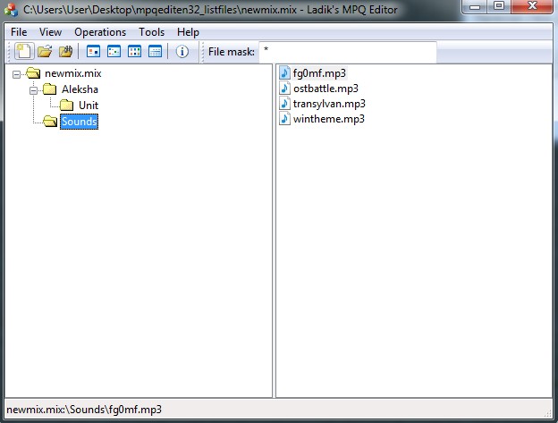558x423 pixels.
Task: Click the blue info toolbar icon
Action: 182,52
